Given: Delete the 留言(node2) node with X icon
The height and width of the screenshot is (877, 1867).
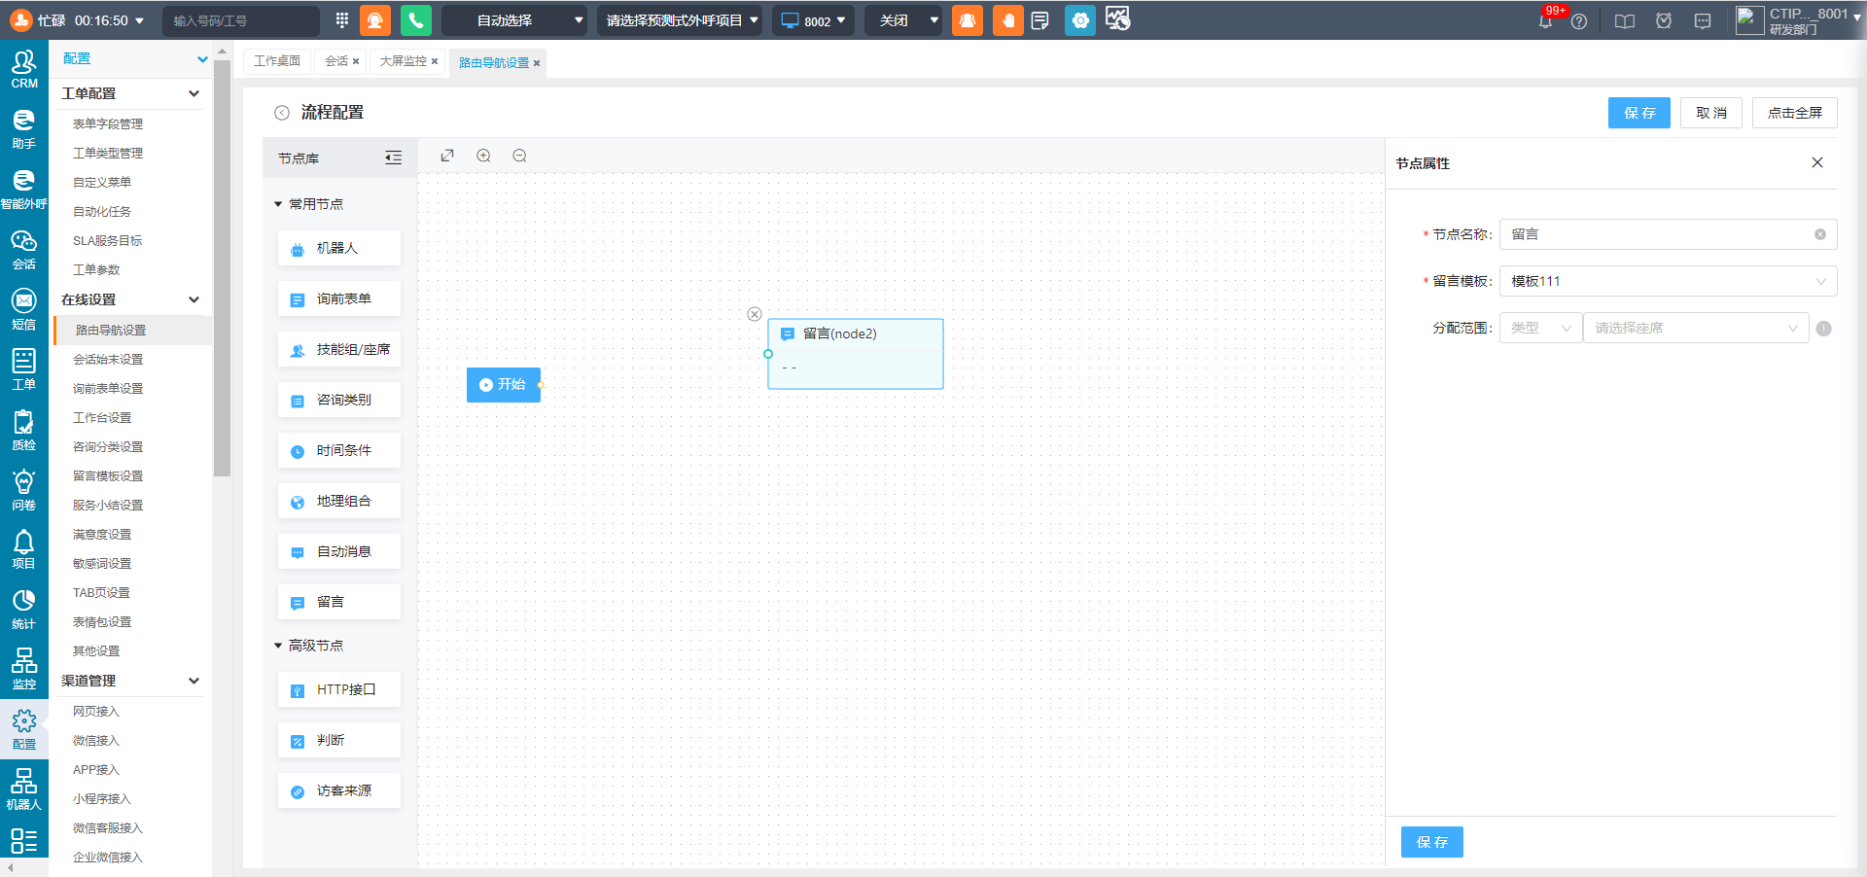Looking at the screenshot, I should coord(755,314).
